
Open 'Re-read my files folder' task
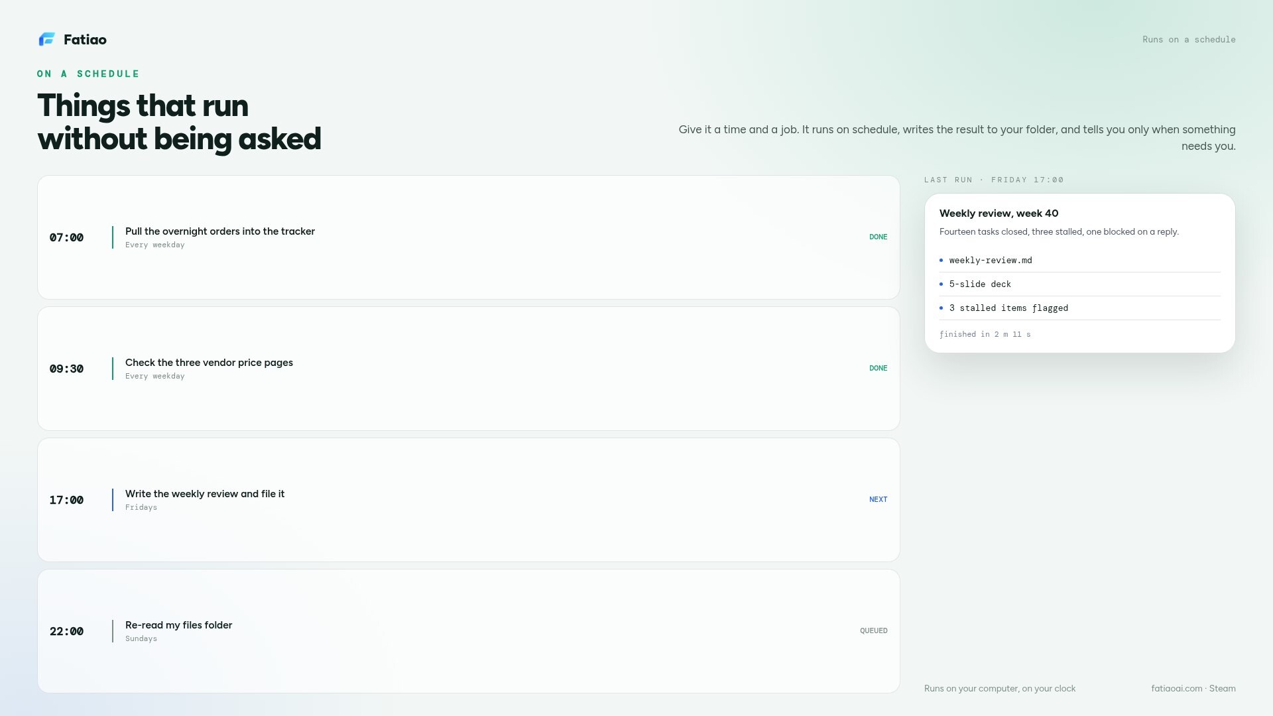(178, 625)
